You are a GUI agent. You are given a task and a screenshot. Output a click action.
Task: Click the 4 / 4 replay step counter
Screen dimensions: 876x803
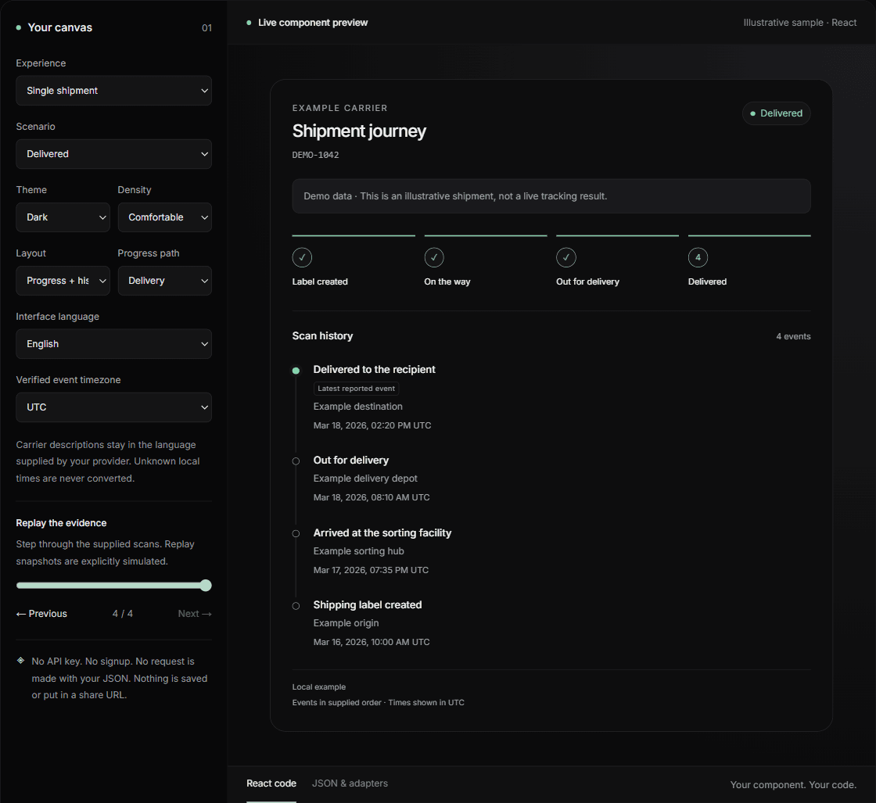point(123,614)
